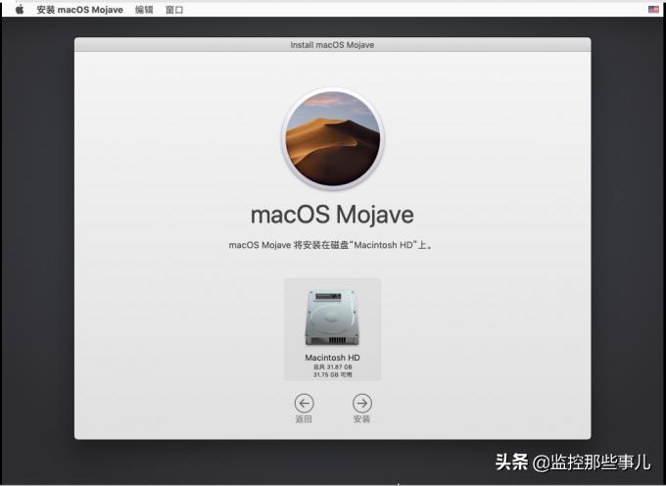Open the 编辑 menu
Screen dimensions: 666x486
coord(144,10)
